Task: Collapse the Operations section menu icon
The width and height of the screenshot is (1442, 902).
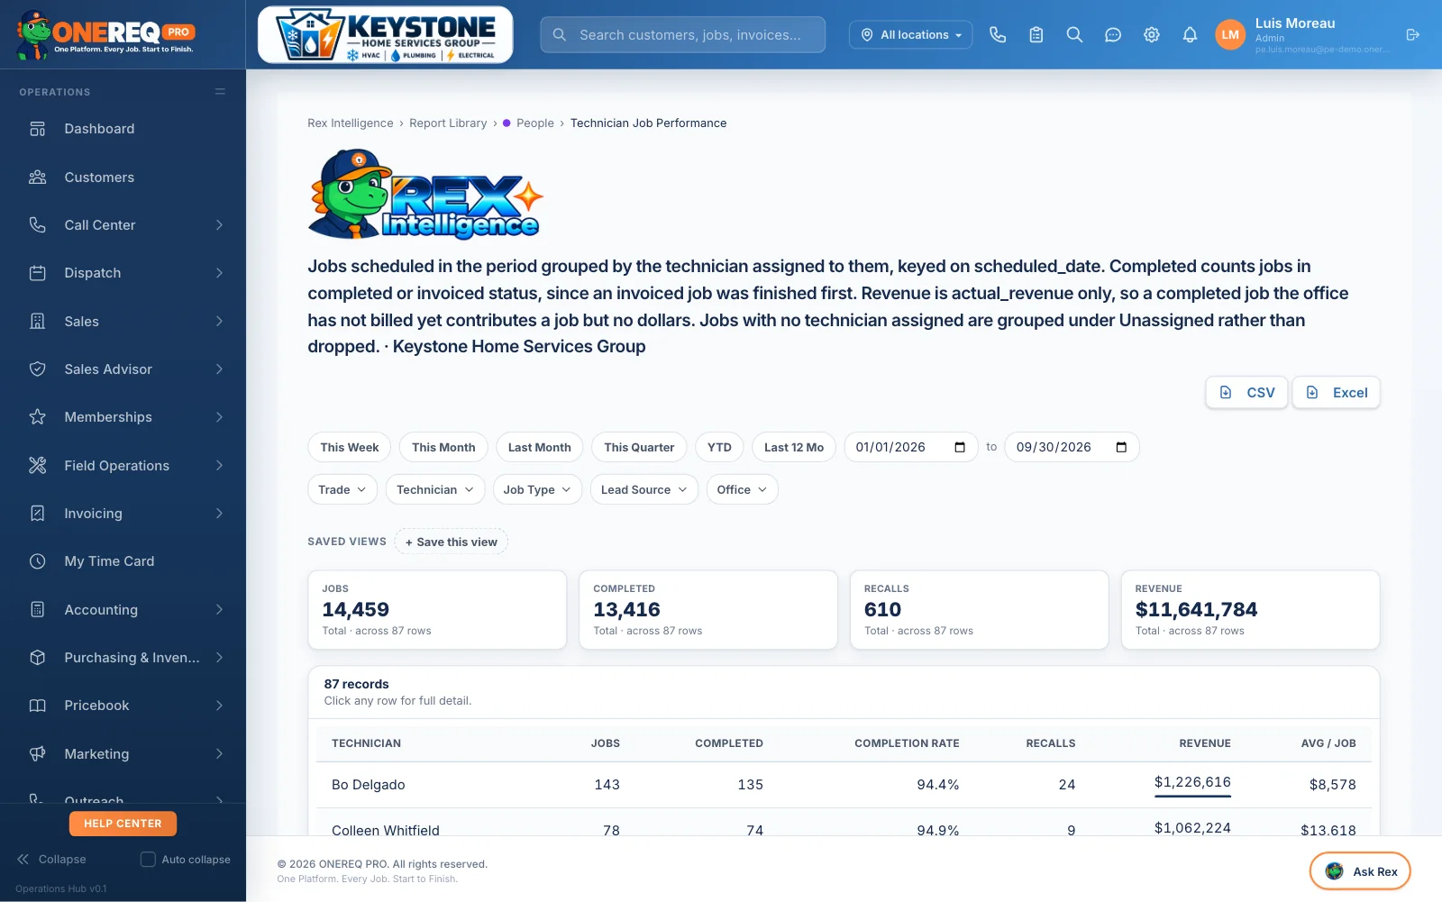Action: [220, 92]
